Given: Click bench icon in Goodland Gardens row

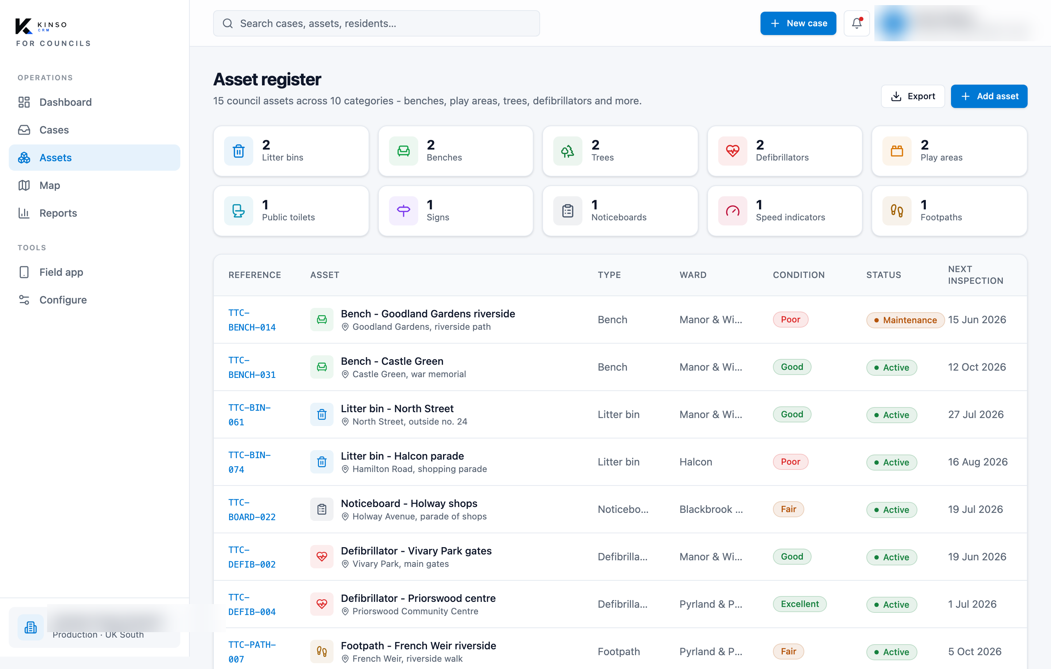Looking at the screenshot, I should pos(322,320).
